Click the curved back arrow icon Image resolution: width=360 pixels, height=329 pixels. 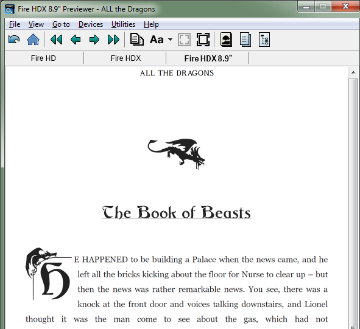coord(14,40)
